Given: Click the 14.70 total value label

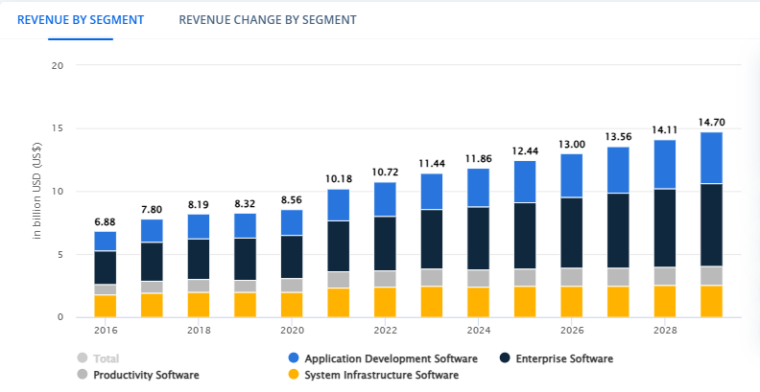Looking at the screenshot, I should click(x=711, y=123).
